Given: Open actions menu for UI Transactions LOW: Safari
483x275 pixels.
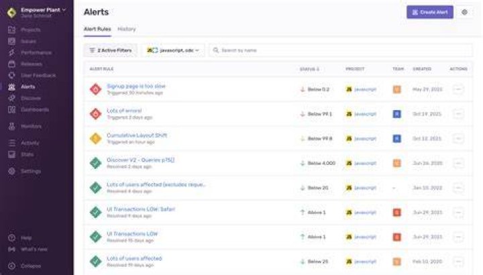Looking at the screenshot, I should point(458,213).
